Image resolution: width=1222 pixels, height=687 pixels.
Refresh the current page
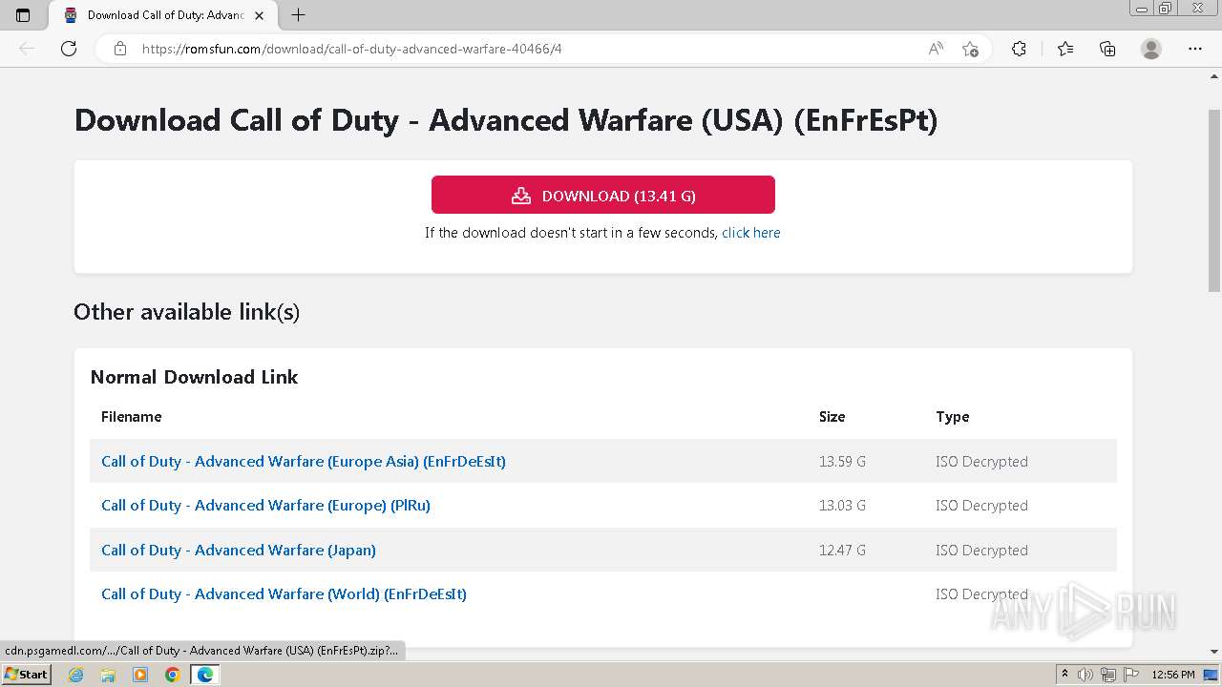tap(69, 49)
